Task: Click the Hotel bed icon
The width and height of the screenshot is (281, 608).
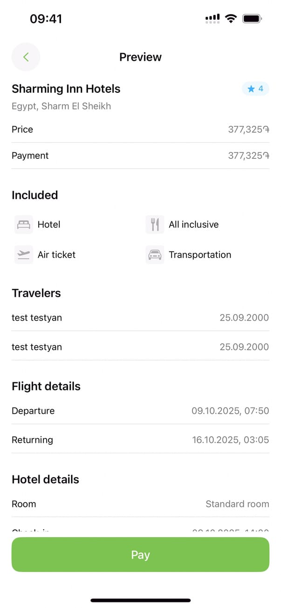Action: click(24, 225)
